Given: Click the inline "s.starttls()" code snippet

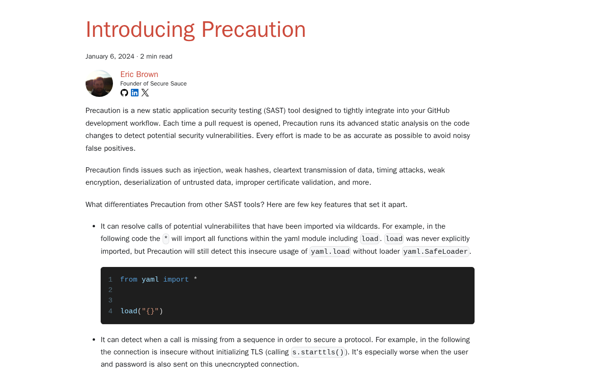Looking at the screenshot, I should tap(318, 352).
